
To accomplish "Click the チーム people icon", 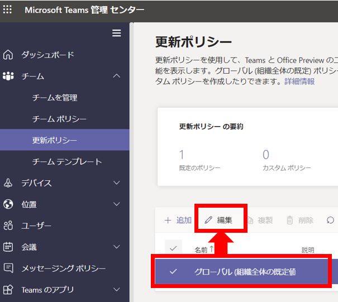I will (8, 76).
